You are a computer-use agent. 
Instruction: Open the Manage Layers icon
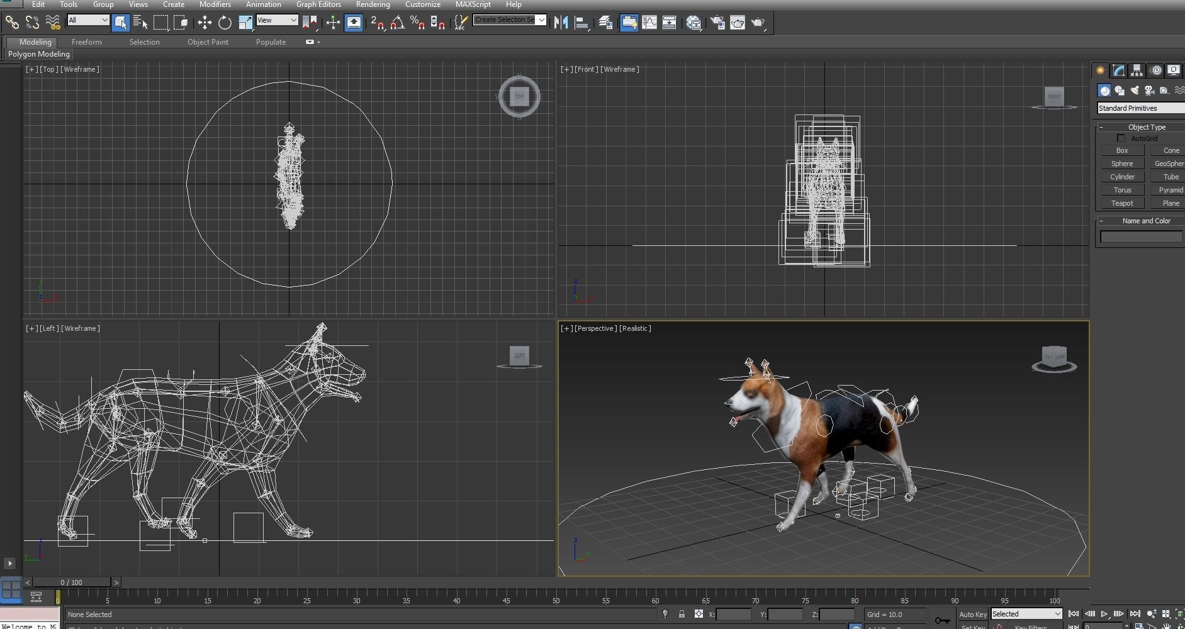pos(605,23)
